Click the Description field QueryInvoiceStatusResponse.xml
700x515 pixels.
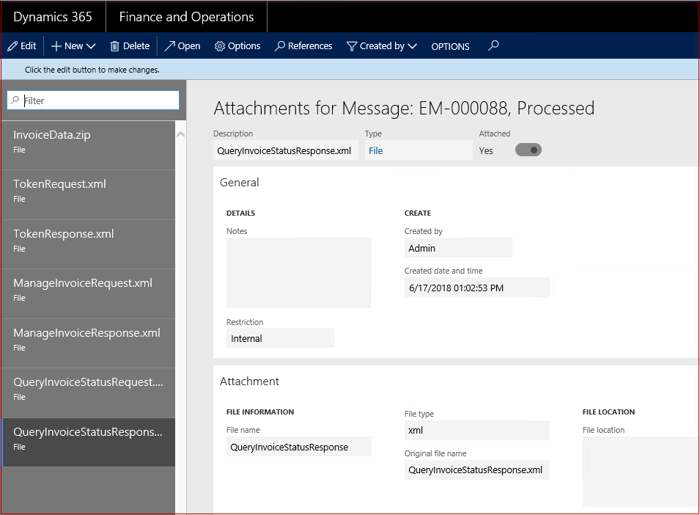(x=286, y=150)
